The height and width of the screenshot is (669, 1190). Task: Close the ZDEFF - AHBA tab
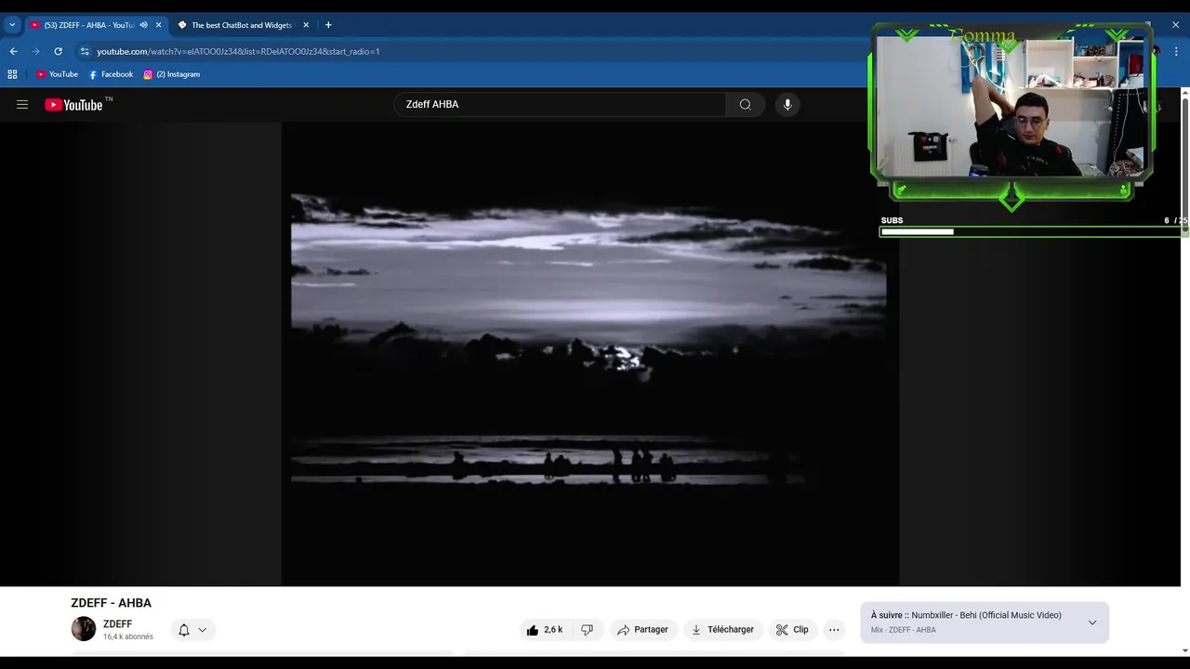click(x=158, y=25)
